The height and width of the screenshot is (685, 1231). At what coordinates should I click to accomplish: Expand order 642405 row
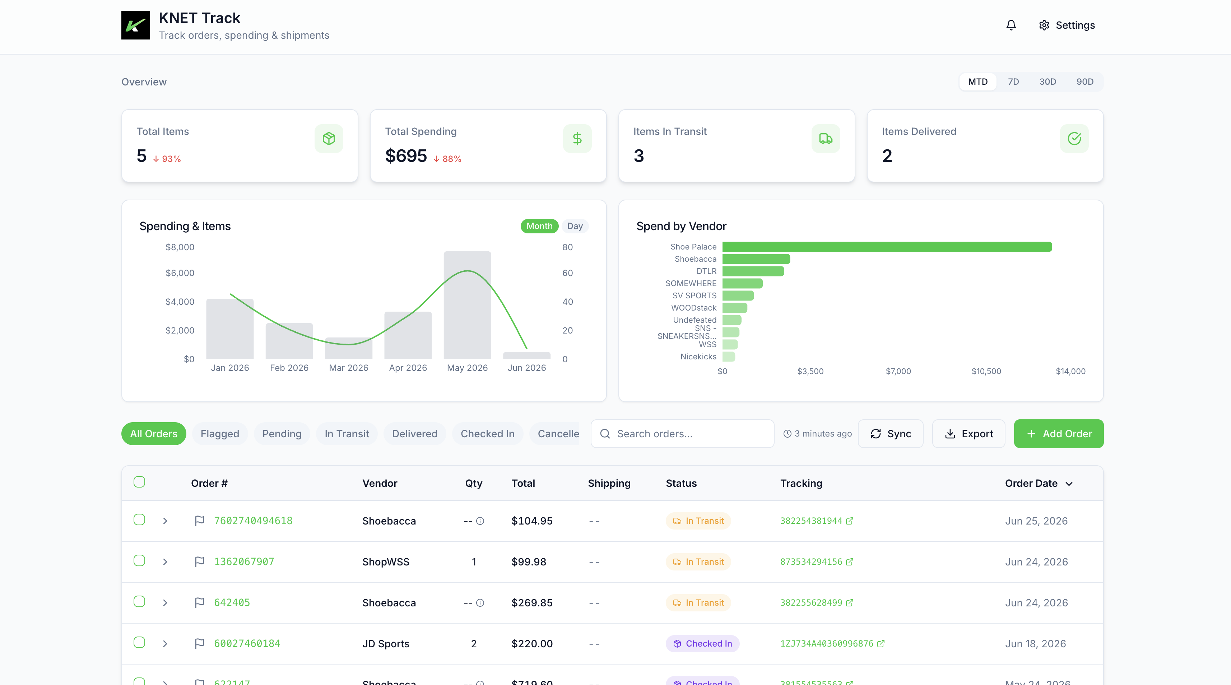coord(165,603)
